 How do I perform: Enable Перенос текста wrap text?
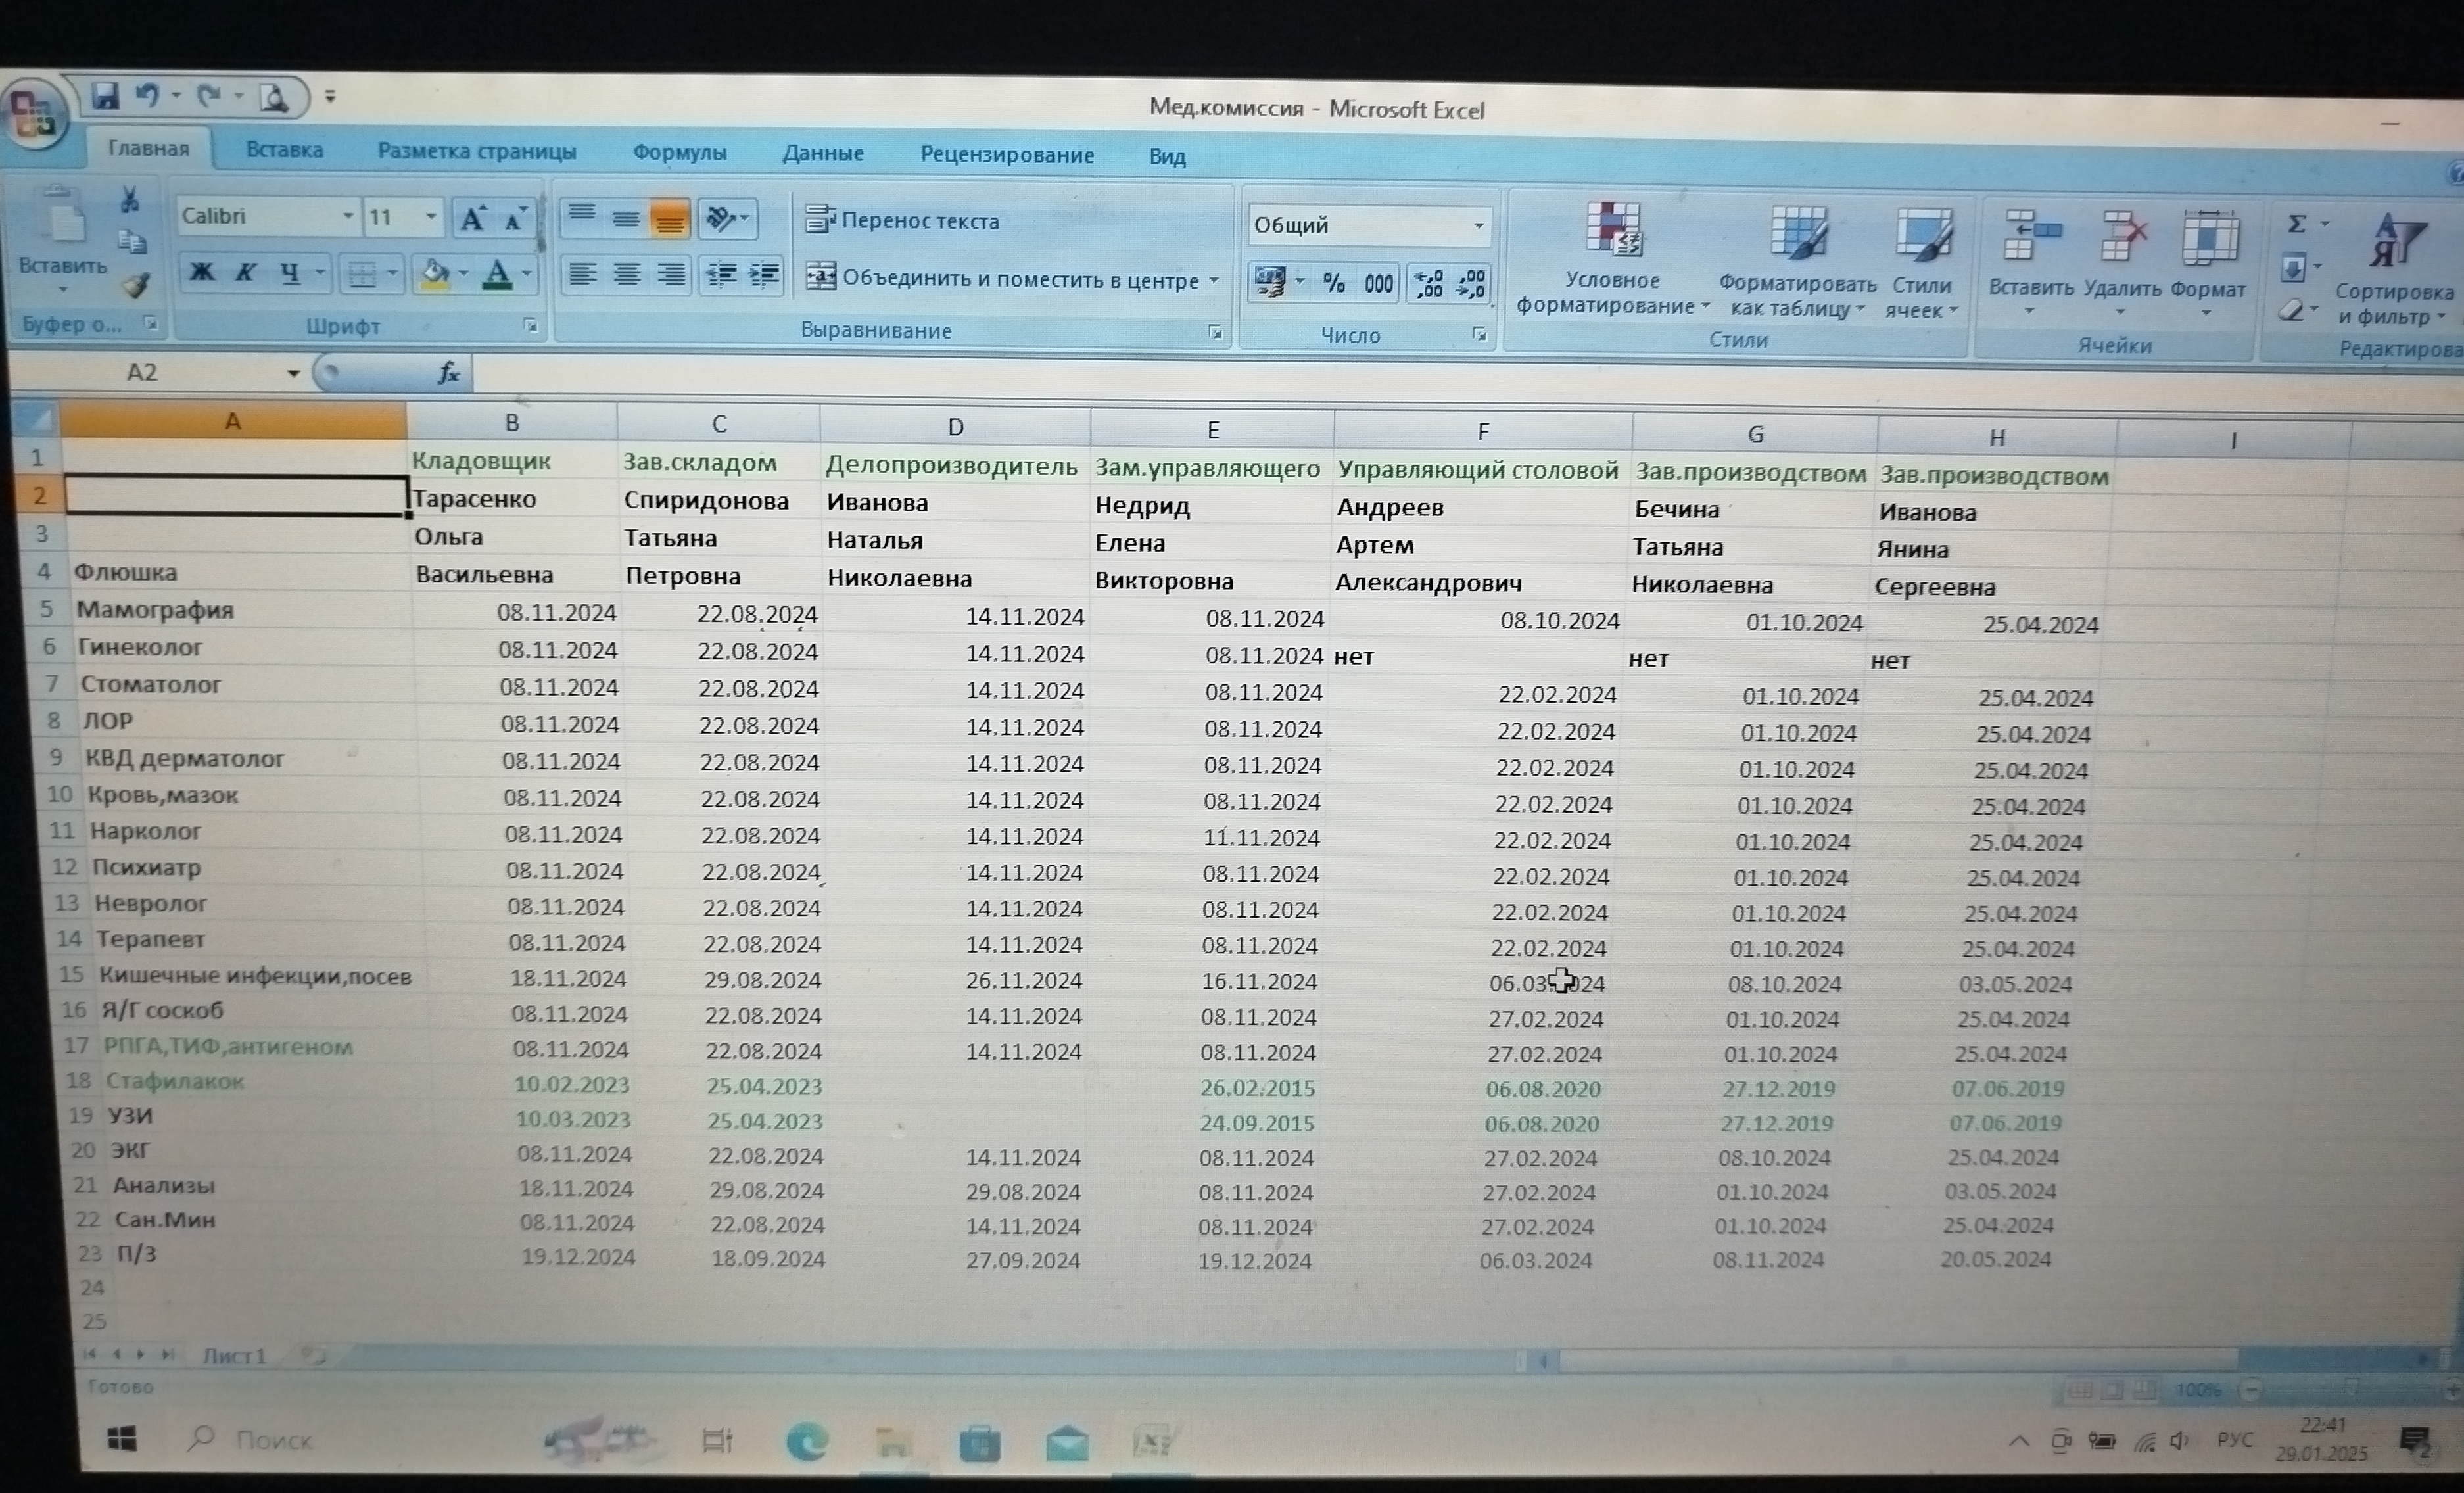(903, 221)
